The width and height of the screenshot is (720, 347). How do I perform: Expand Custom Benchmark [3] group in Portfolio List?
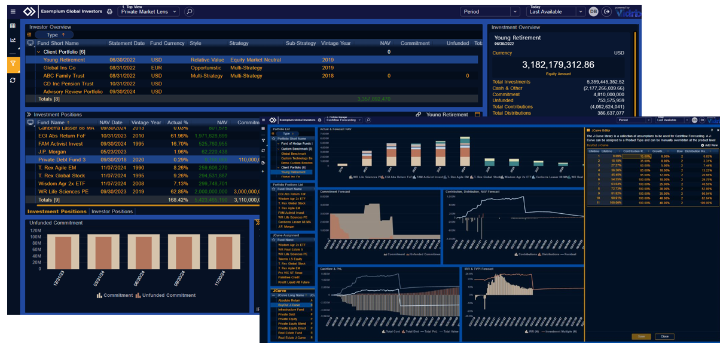tap(278, 149)
